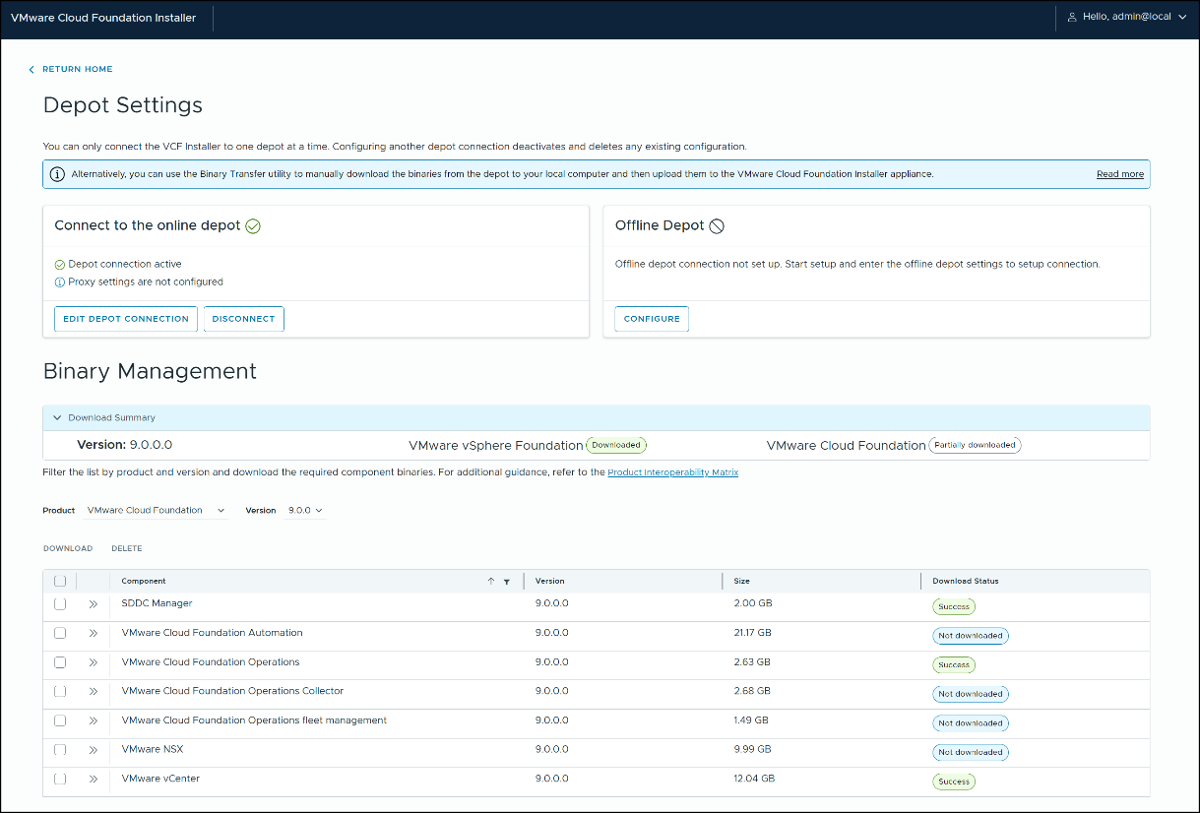Click the 2.00 GB size value

[x=752, y=603]
